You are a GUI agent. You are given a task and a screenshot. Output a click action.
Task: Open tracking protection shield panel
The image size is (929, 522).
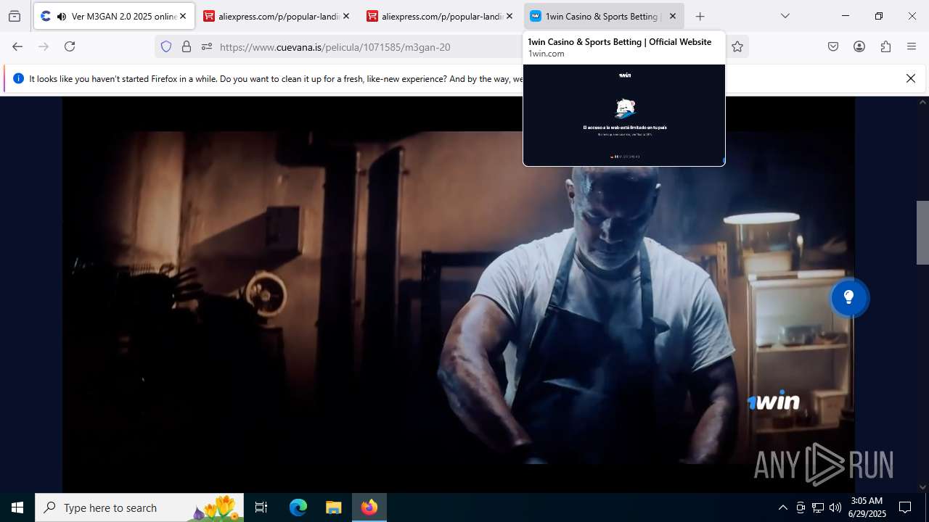click(166, 46)
